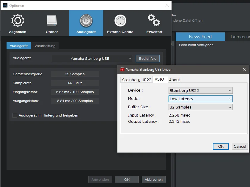
Task: Click the Ausgangslatenz value 2.24 ms
Action: (x=75, y=101)
